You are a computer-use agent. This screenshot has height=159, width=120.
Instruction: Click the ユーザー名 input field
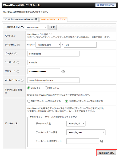[x=44, y=63]
